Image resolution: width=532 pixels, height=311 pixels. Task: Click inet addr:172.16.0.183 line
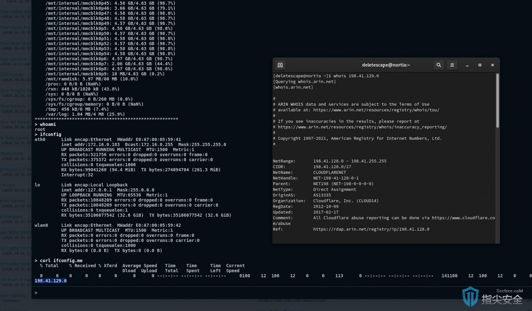(144, 145)
